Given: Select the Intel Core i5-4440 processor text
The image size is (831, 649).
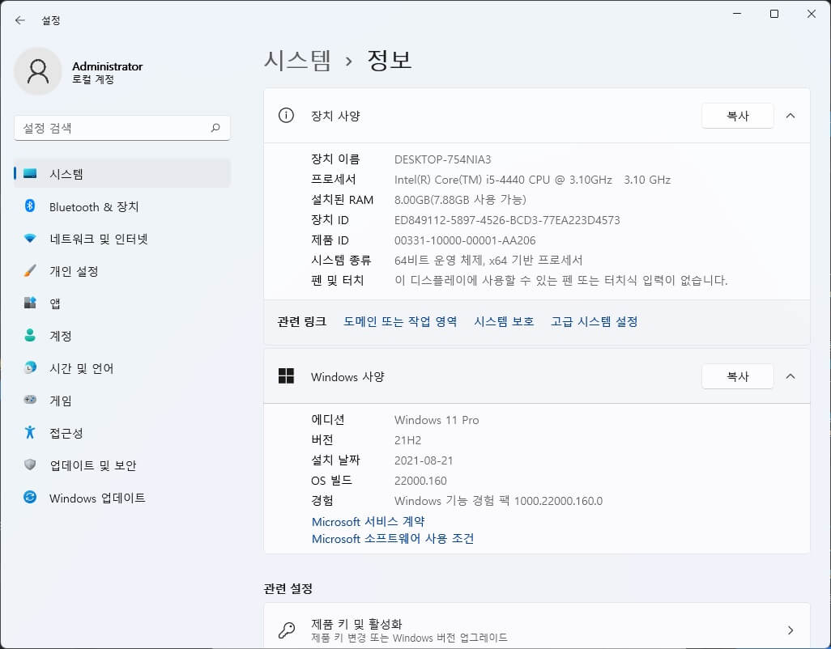Looking at the screenshot, I should [533, 180].
